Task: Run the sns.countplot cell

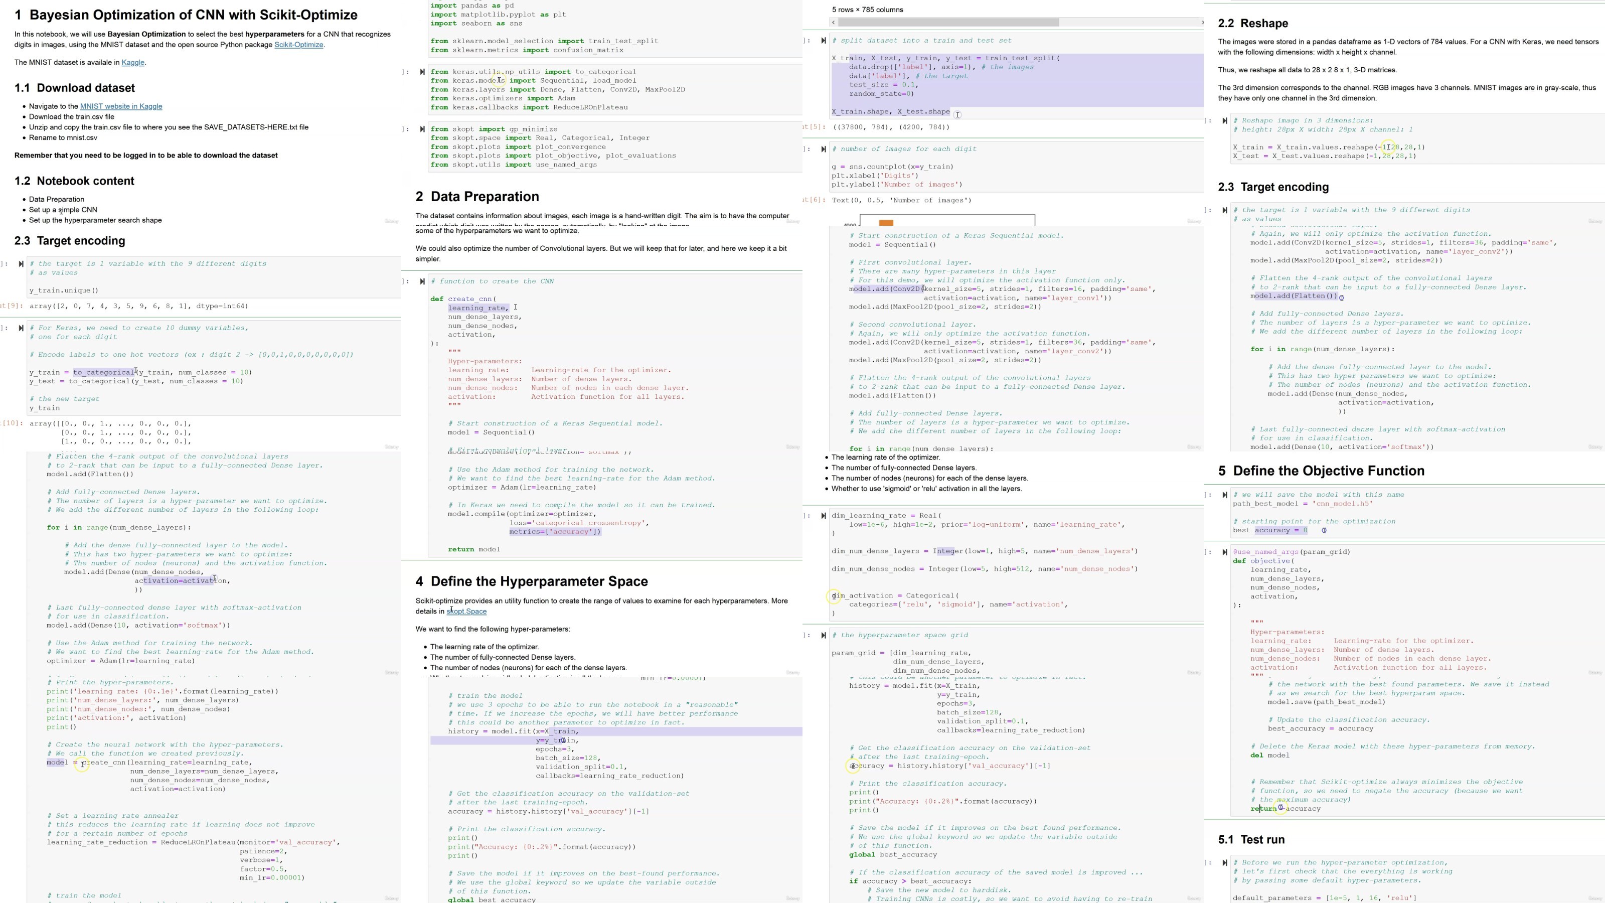Action: pyautogui.click(x=824, y=149)
